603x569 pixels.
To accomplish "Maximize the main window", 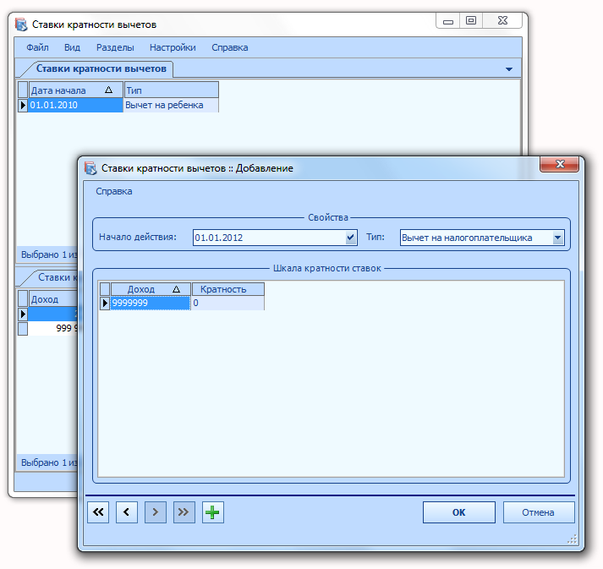I will tap(471, 20).
